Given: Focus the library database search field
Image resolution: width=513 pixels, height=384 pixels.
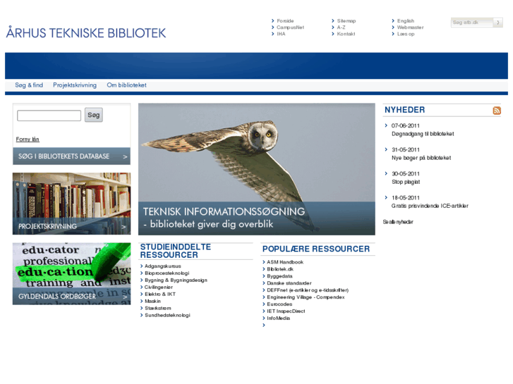Looking at the screenshot, I should 49,116.
